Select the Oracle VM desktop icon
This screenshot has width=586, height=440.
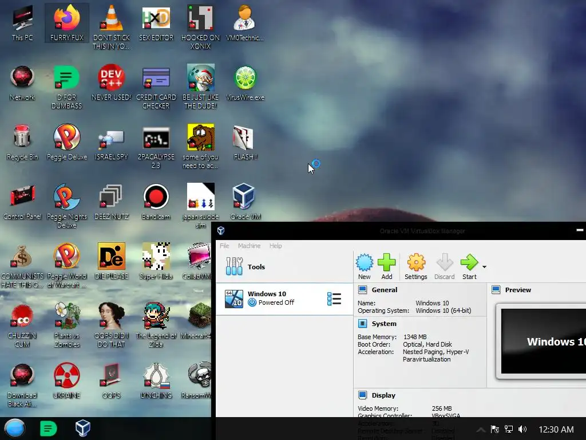coord(246,202)
